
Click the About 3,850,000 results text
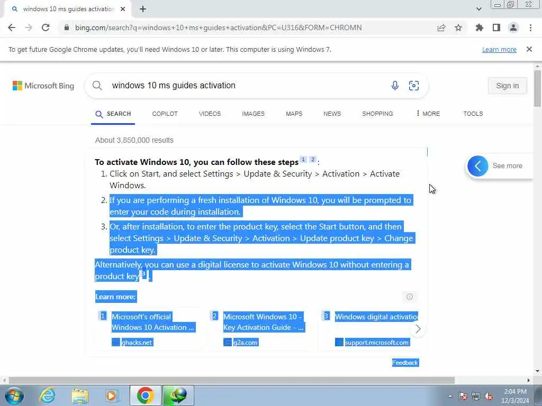tap(134, 140)
